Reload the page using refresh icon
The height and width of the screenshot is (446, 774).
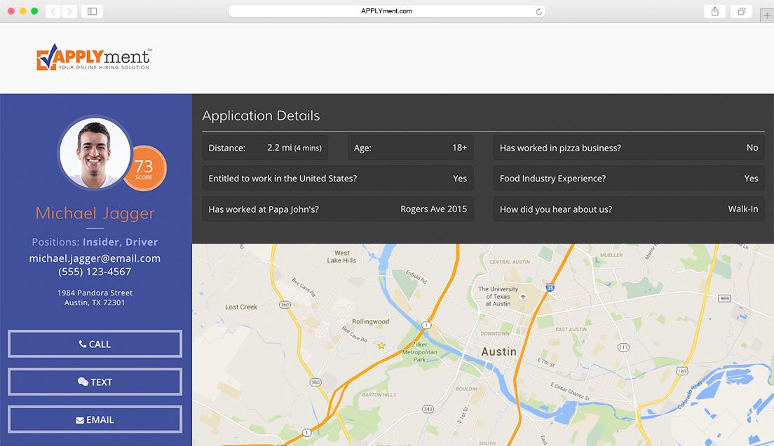[x=538, y=11]
